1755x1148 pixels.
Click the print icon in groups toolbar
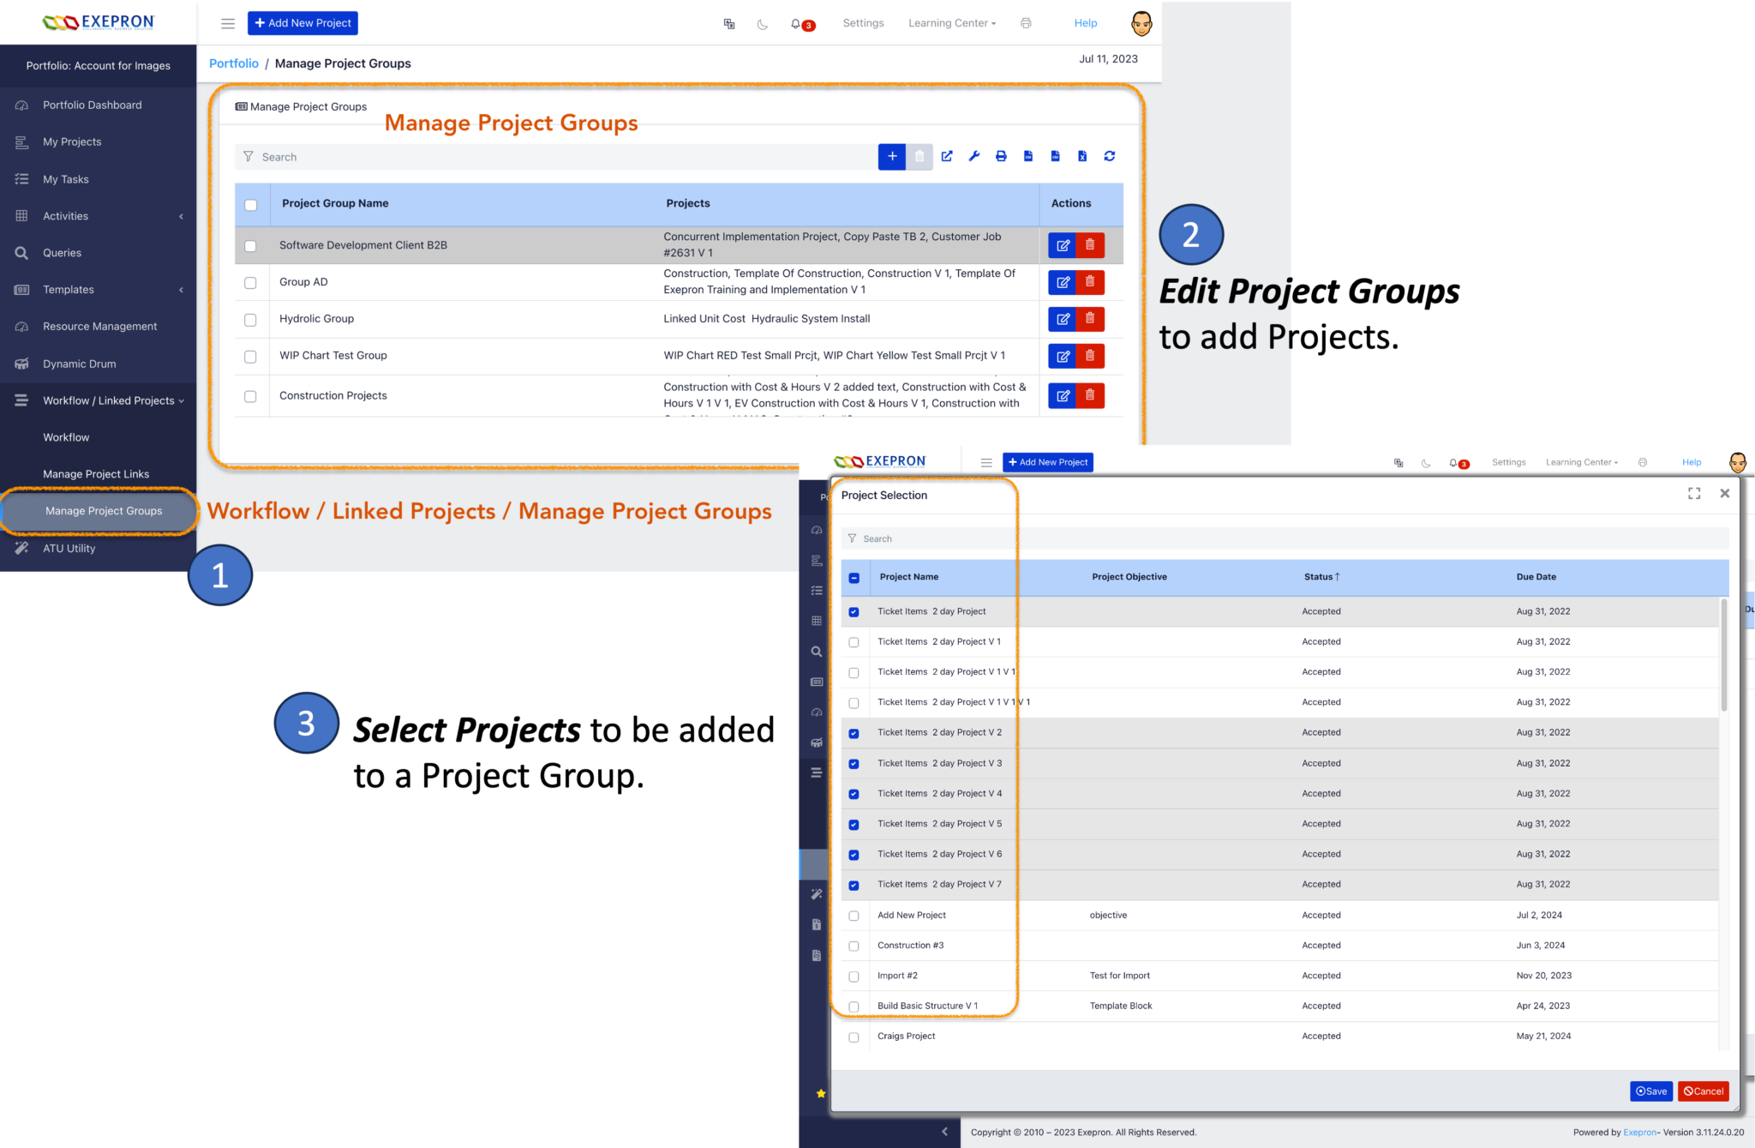1001,156
